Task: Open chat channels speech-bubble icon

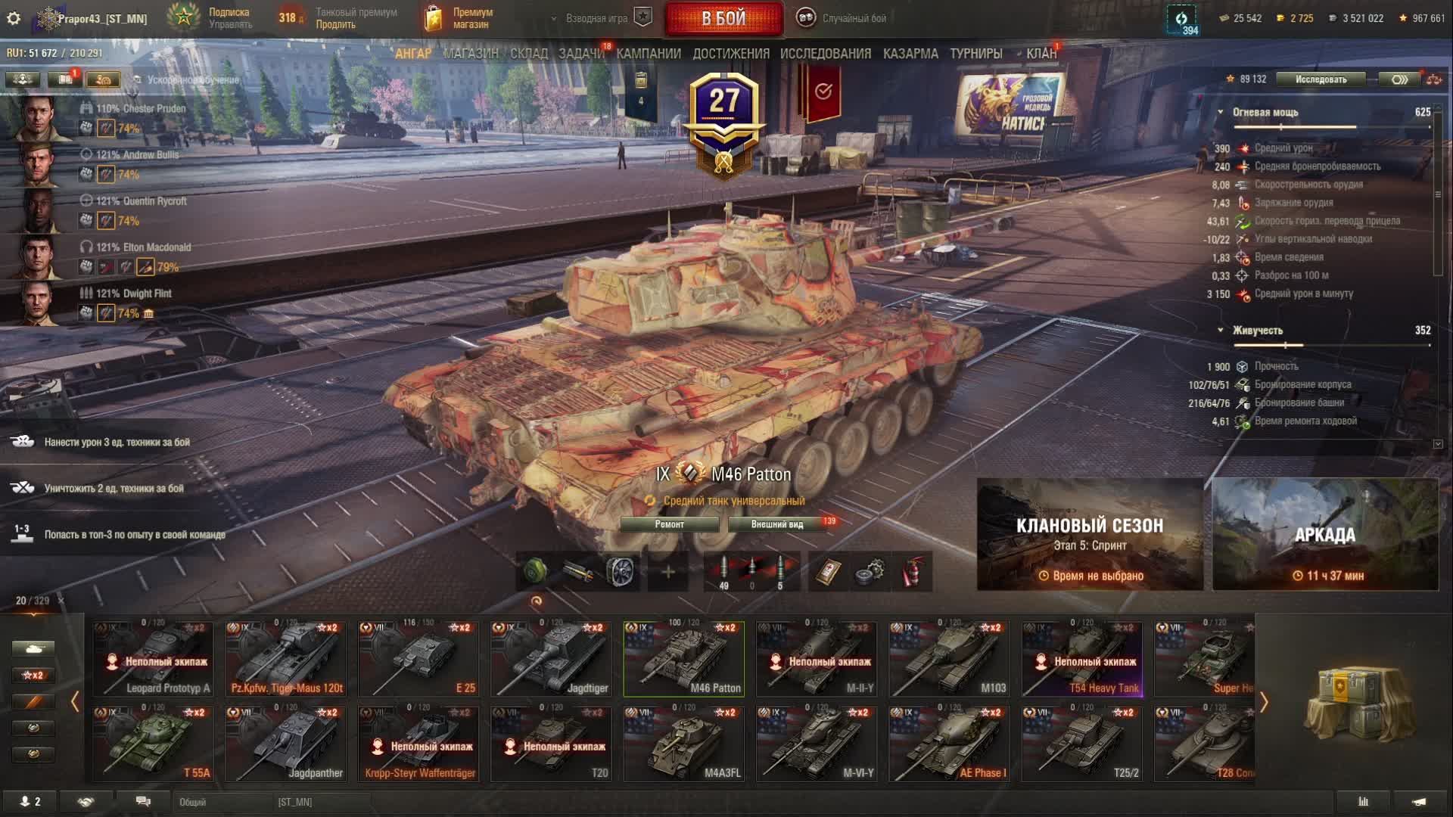Action: (x=143, y=802)
